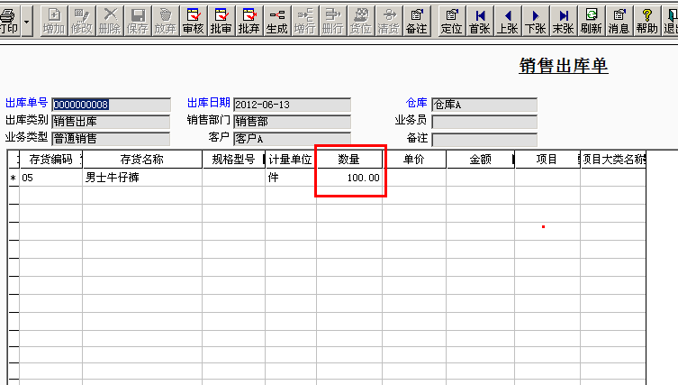Screen dimensions: 678x385
Task: Click the Remarks (备注) toolbar button
Action: point(416,21)
